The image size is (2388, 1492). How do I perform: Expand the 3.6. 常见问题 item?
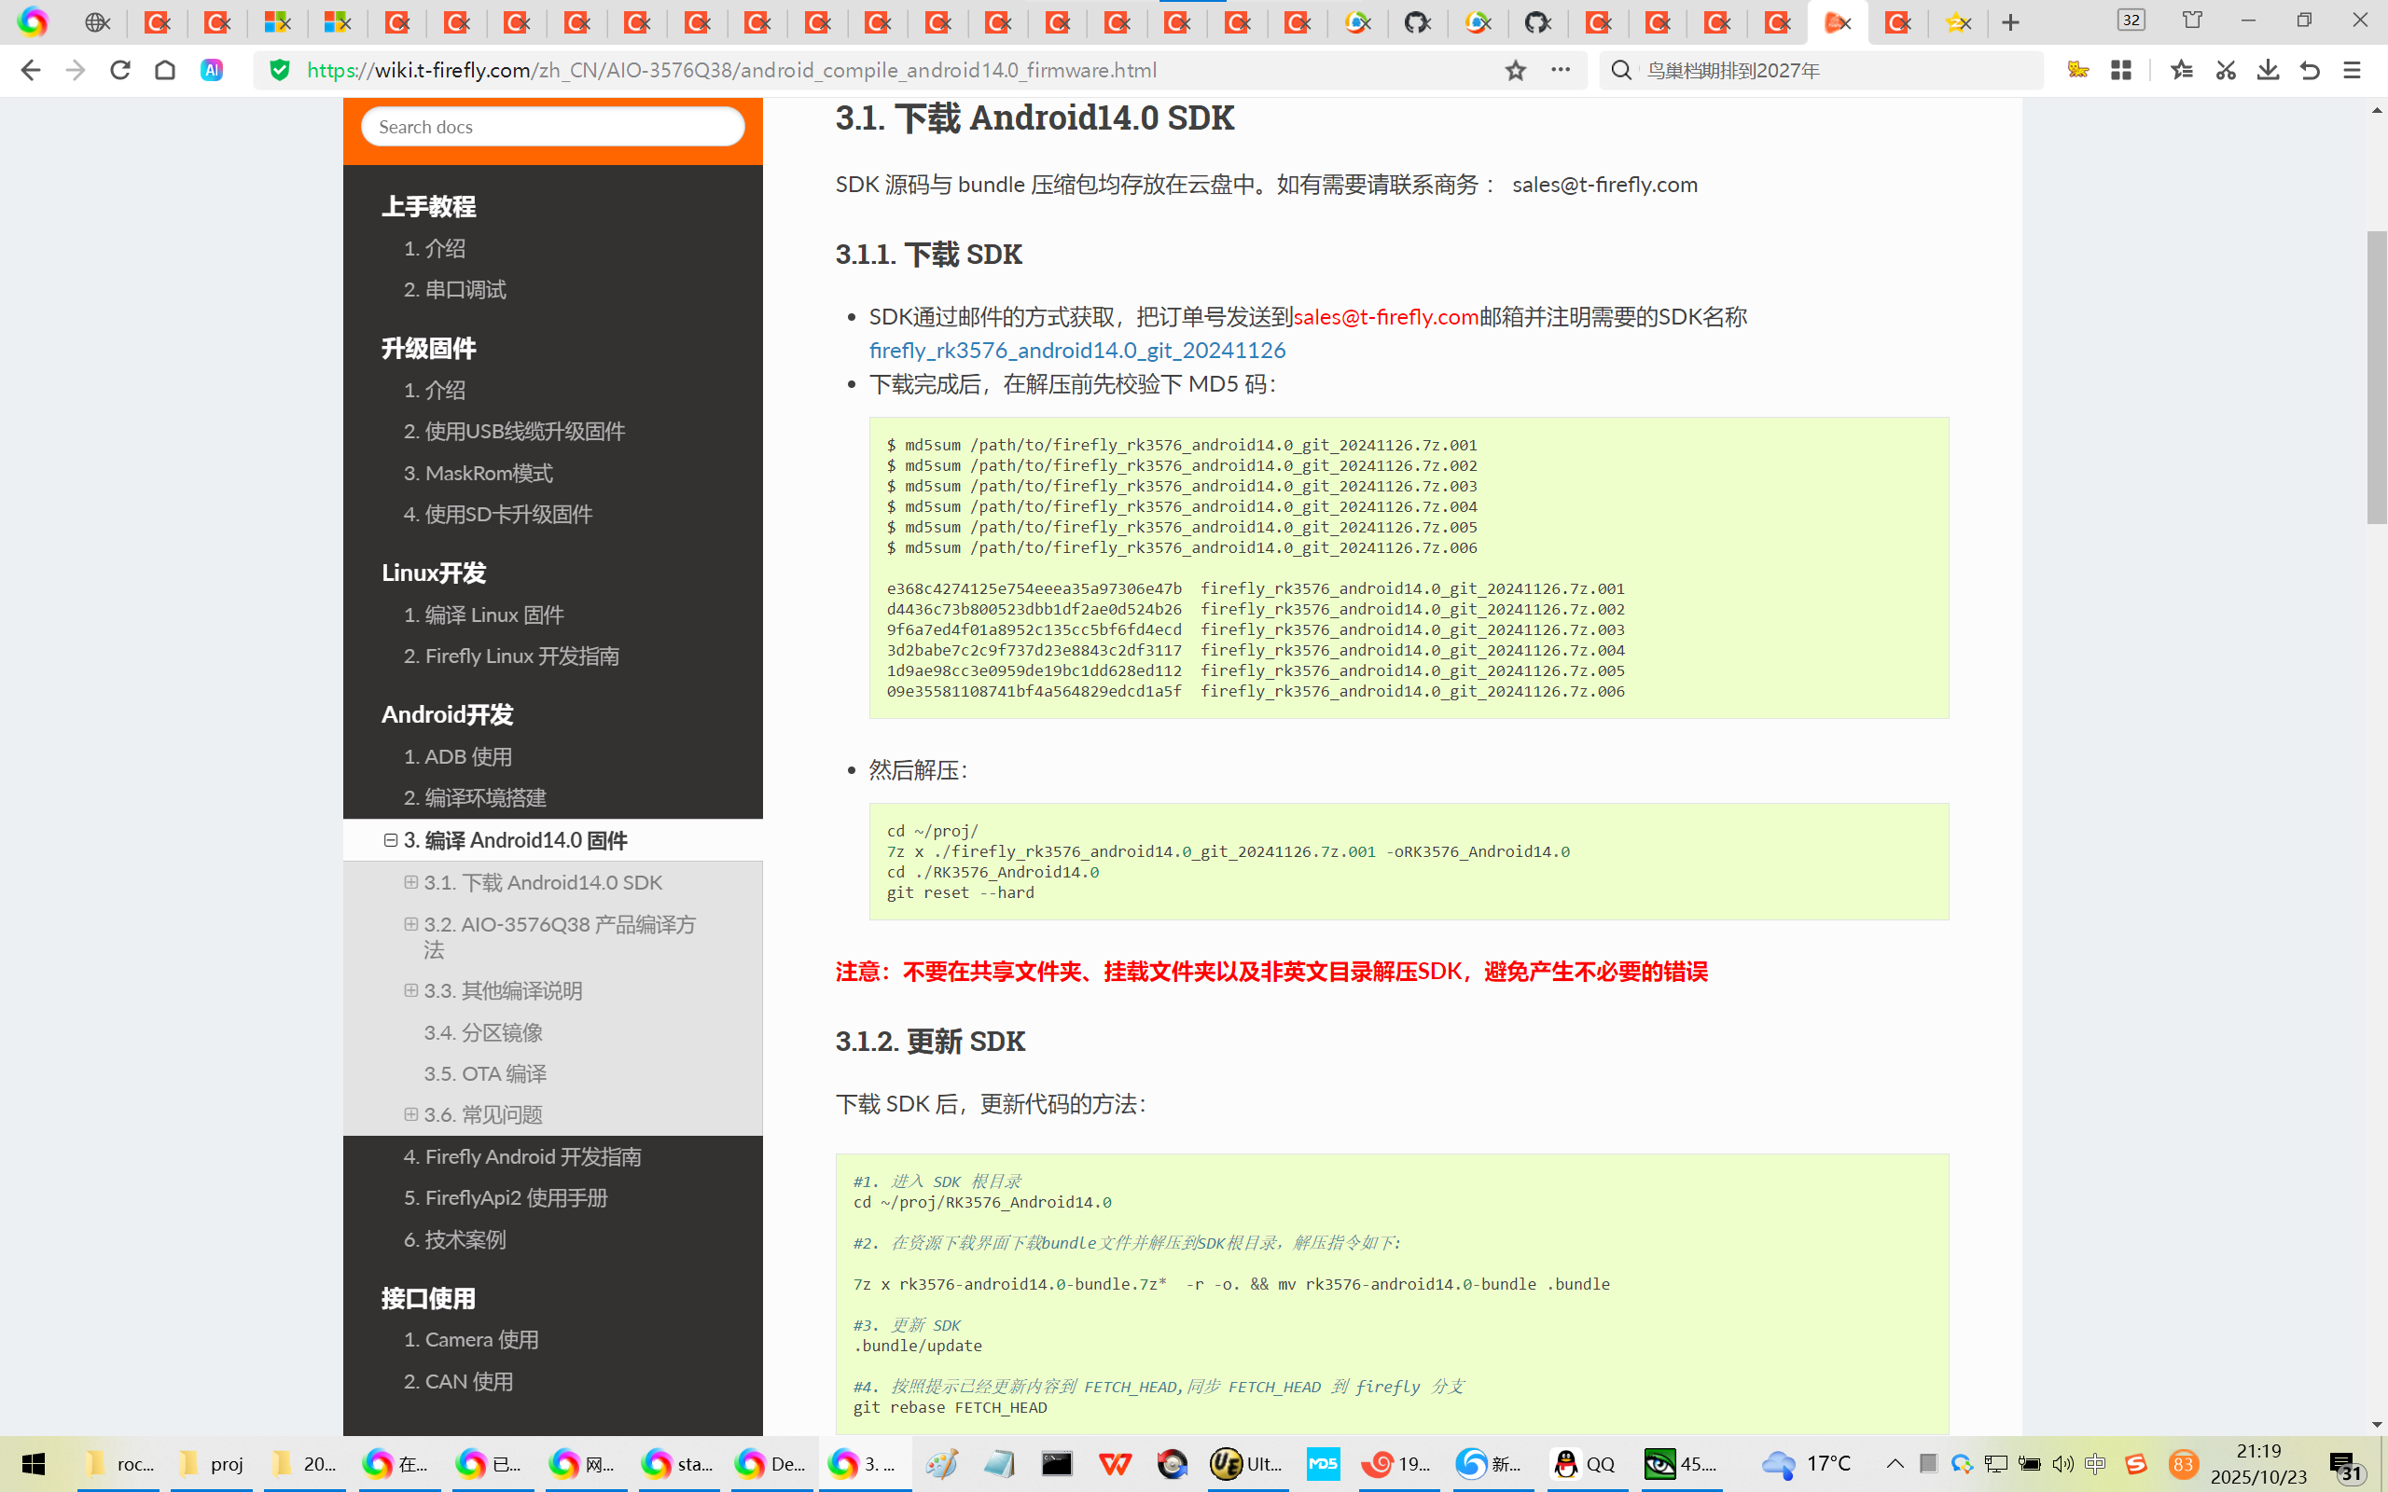click(410, 1114)
